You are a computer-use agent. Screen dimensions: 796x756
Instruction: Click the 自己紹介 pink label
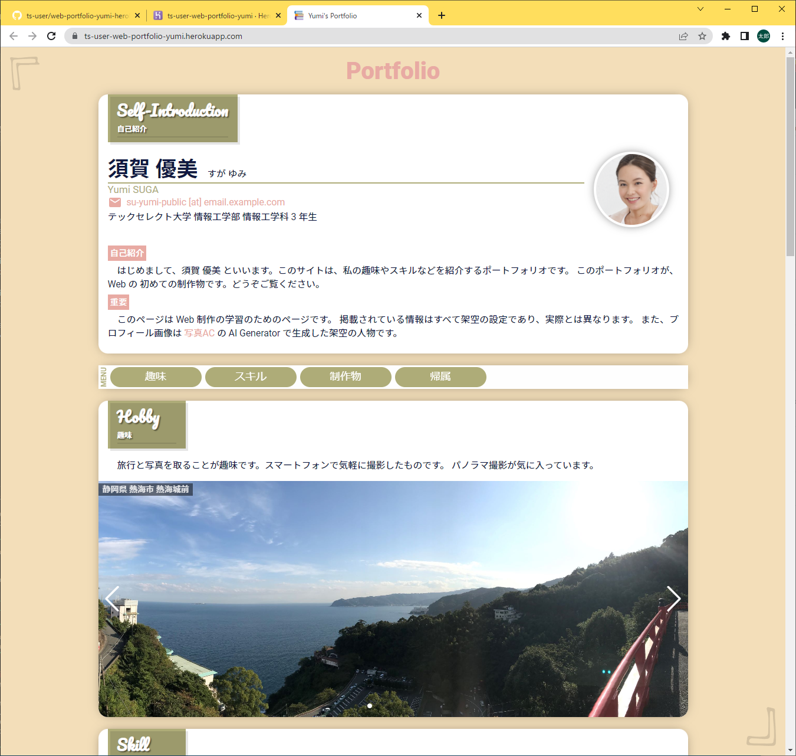tap(127, 253)
